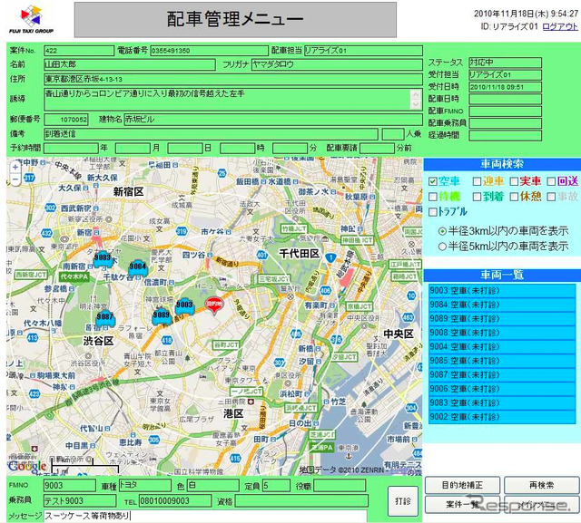The height and width of the screenshot is (523, 581).
Task: Click the 目的地補正 button
Action: tap(462, 485)
